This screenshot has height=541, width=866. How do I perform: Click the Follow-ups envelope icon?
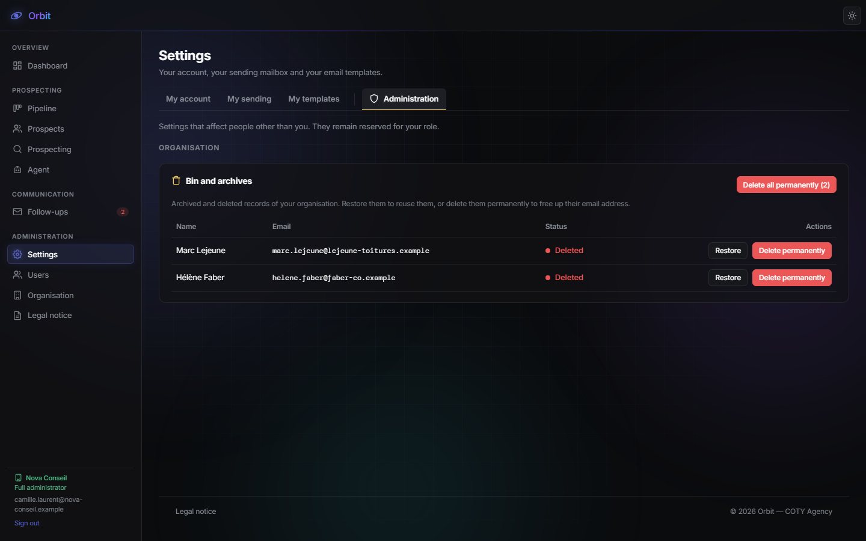(17, 212)
